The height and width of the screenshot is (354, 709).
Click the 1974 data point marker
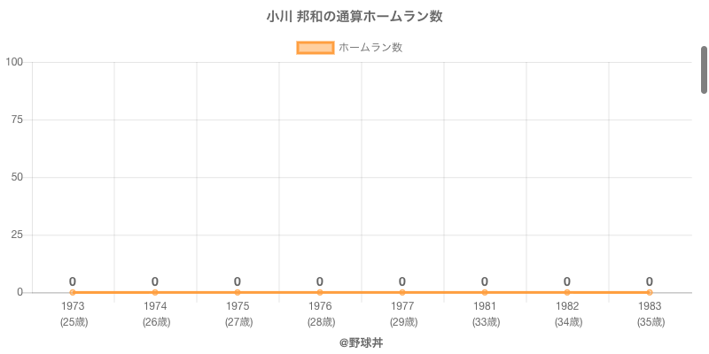click(x=155, y=292)
